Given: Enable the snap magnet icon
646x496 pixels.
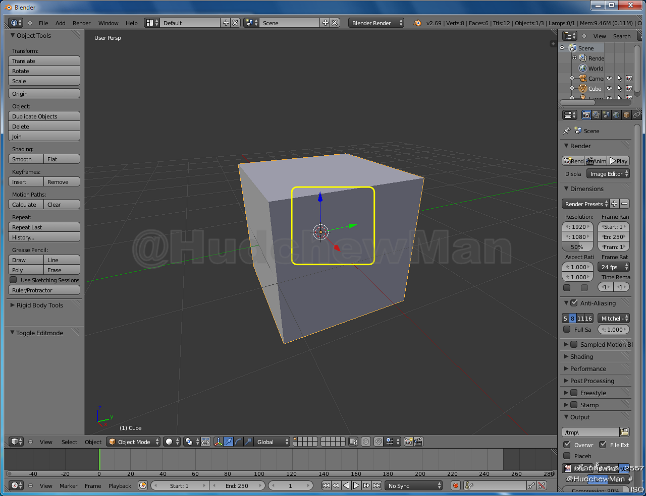Looking at the screenshot, I should point(378,442).
